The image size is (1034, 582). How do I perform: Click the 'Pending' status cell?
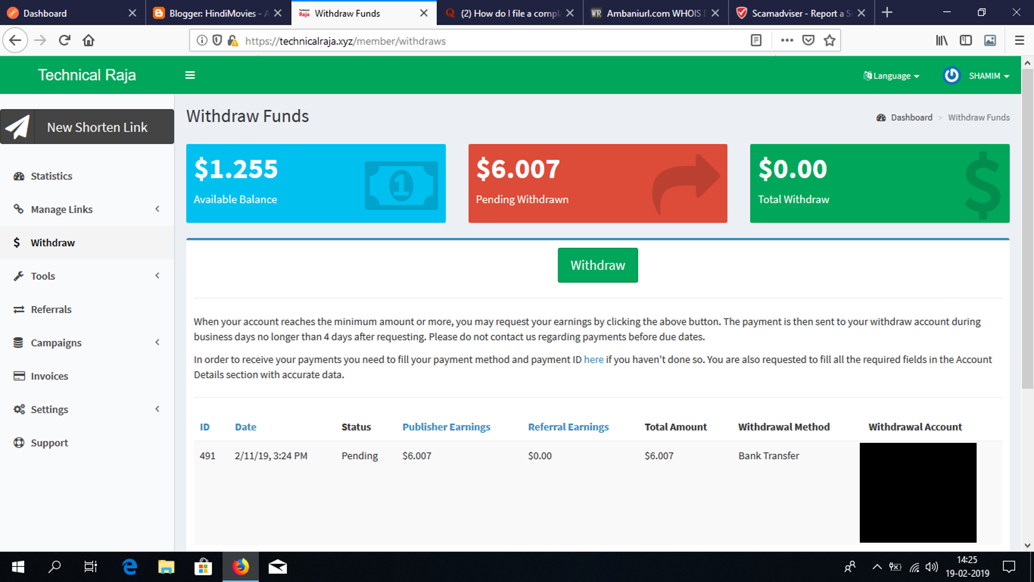(359, 456)
